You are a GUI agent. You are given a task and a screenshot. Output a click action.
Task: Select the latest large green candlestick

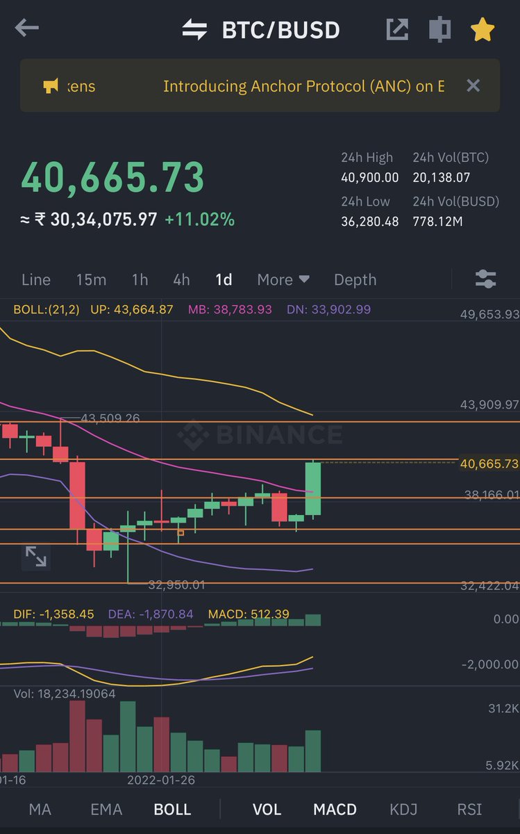pos(313,489)
